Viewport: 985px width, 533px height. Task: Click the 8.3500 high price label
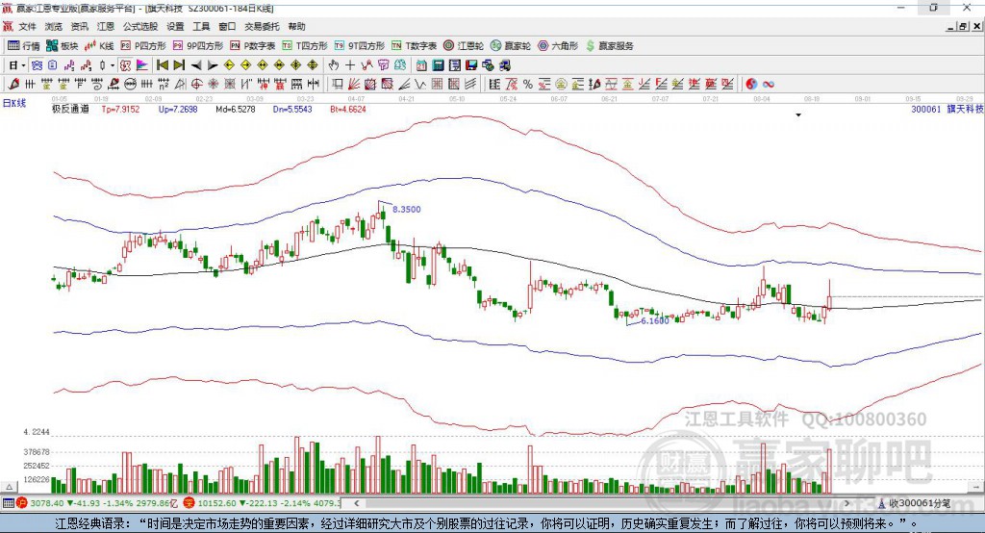(x=407, y=210)
